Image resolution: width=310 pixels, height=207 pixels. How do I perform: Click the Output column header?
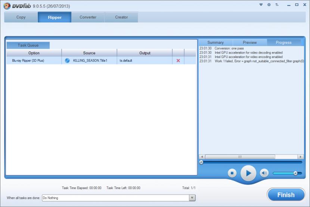[145, 53]
